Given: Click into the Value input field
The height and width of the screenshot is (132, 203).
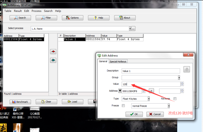Looking at the screenshot, I should coord(151,84).
